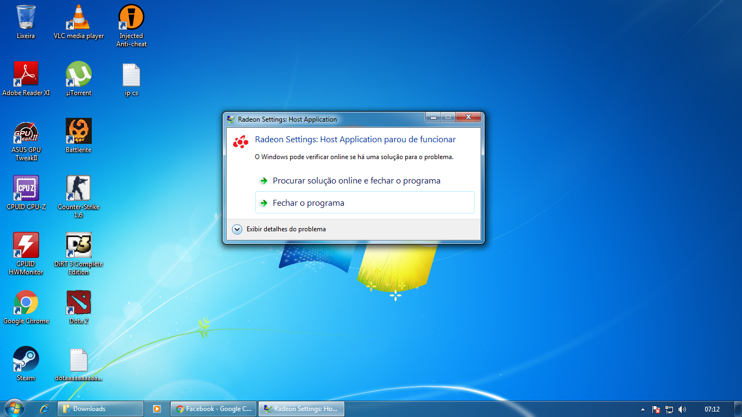Image resolution: width=742 pixels, height=417 pixels.
Task: Click the taskbar clock 07:12
Action: pos(712,409)
